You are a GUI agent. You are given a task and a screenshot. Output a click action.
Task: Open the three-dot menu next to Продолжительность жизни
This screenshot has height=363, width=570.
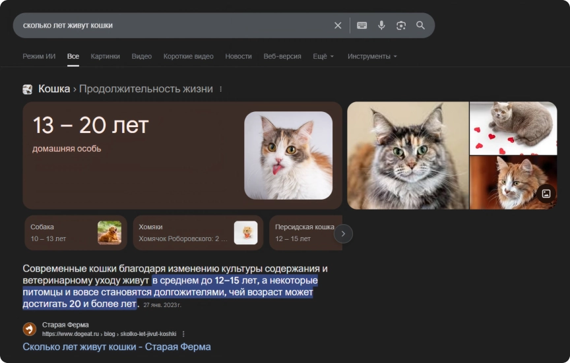(x=220, y=89)
